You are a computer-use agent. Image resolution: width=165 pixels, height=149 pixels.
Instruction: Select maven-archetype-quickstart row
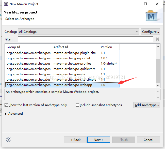click(62, 69)
